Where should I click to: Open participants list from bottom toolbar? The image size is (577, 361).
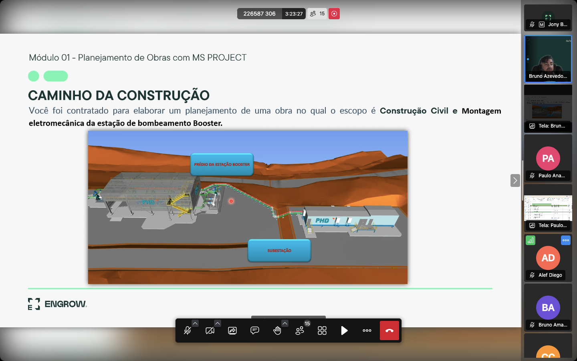[x=300, y=331]
